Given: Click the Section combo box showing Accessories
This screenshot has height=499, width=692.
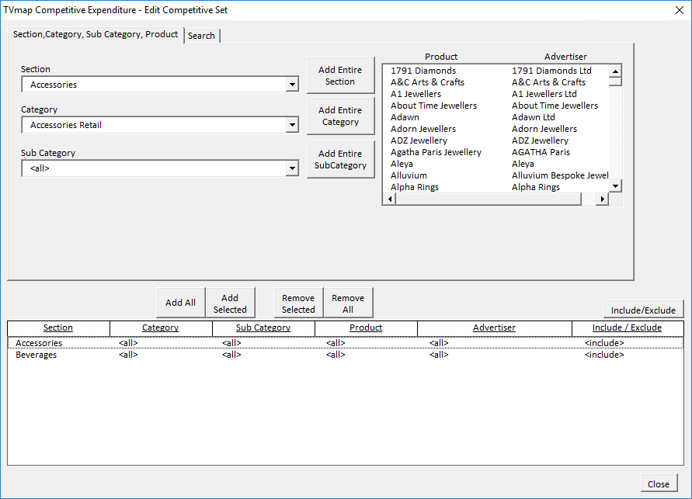Looking at the screenshot, I should (x=160, y=84).
